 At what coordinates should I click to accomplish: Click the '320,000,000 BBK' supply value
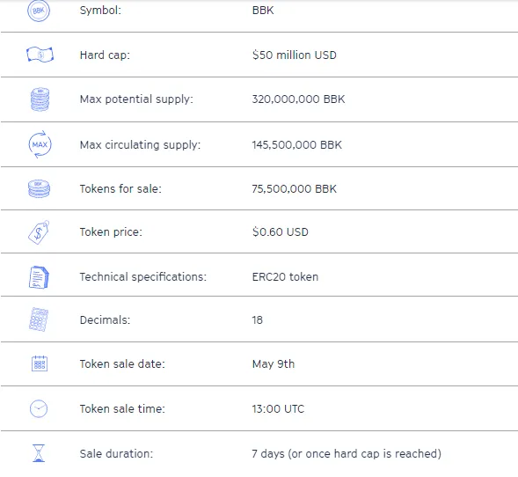coord(298,99)
